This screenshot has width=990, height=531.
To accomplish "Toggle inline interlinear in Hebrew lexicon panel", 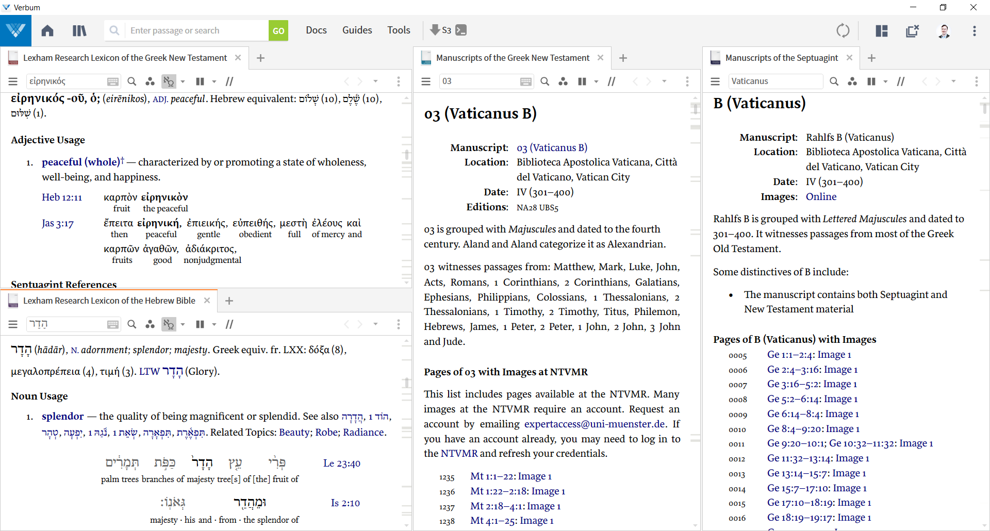I will pyautogui.click(x=169, y=324).
